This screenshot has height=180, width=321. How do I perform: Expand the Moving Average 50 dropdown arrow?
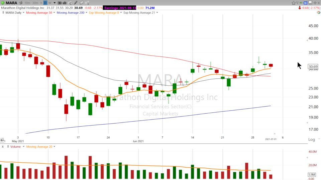(x=54, y=13)
